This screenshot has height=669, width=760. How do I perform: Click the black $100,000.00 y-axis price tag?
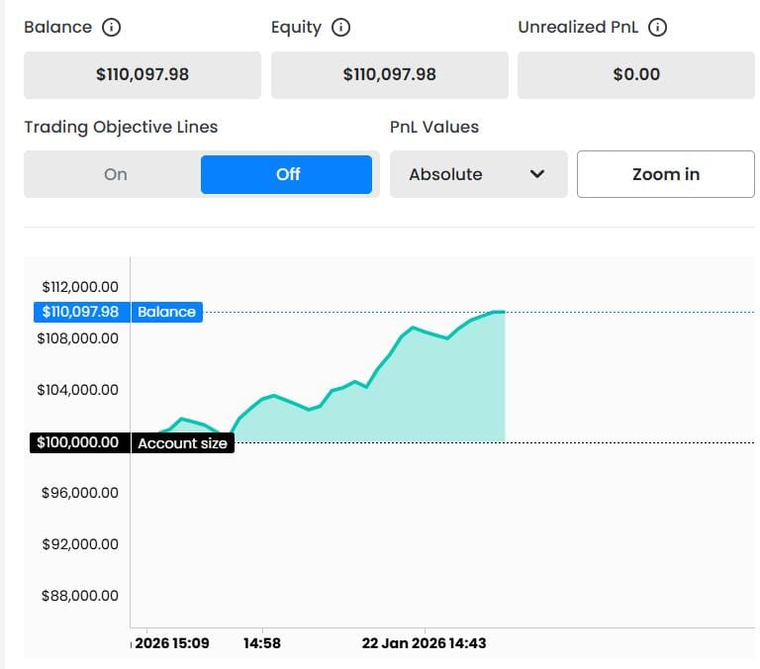[80, 443]
